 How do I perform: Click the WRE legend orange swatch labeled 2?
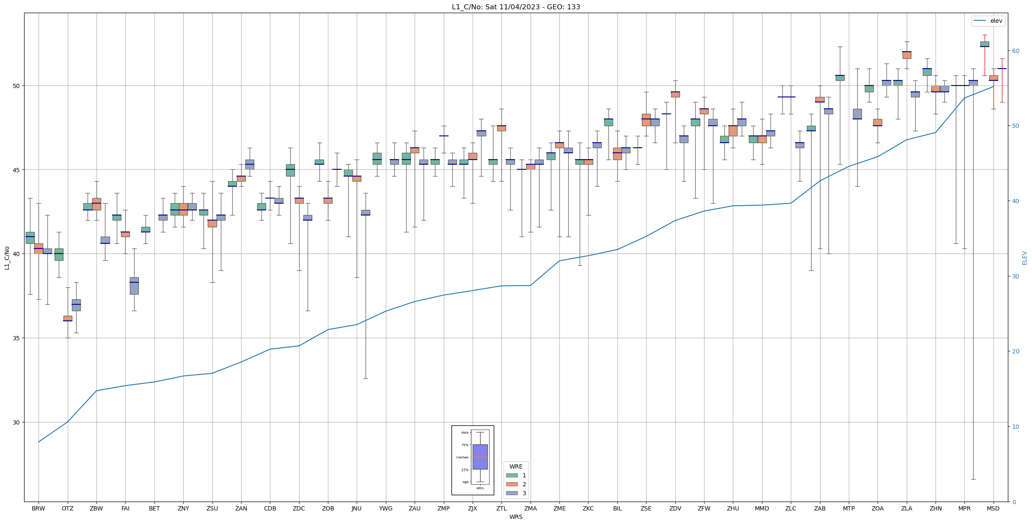(x=512, y=484)
